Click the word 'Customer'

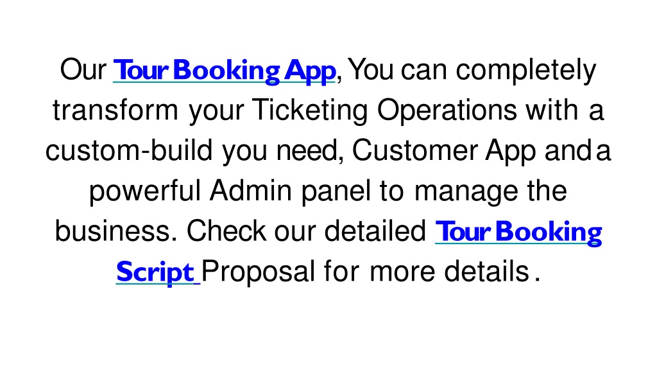414,150
